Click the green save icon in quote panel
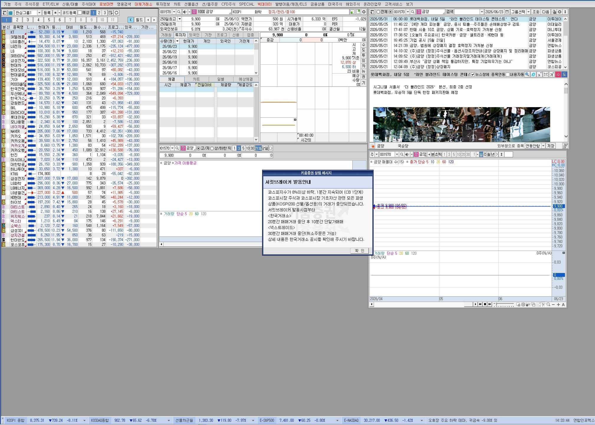 pos(352,12)
